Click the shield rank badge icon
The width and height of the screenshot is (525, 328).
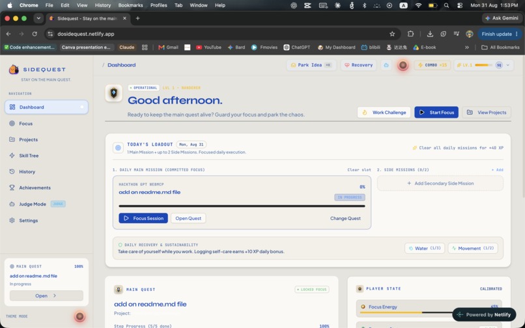114,93
